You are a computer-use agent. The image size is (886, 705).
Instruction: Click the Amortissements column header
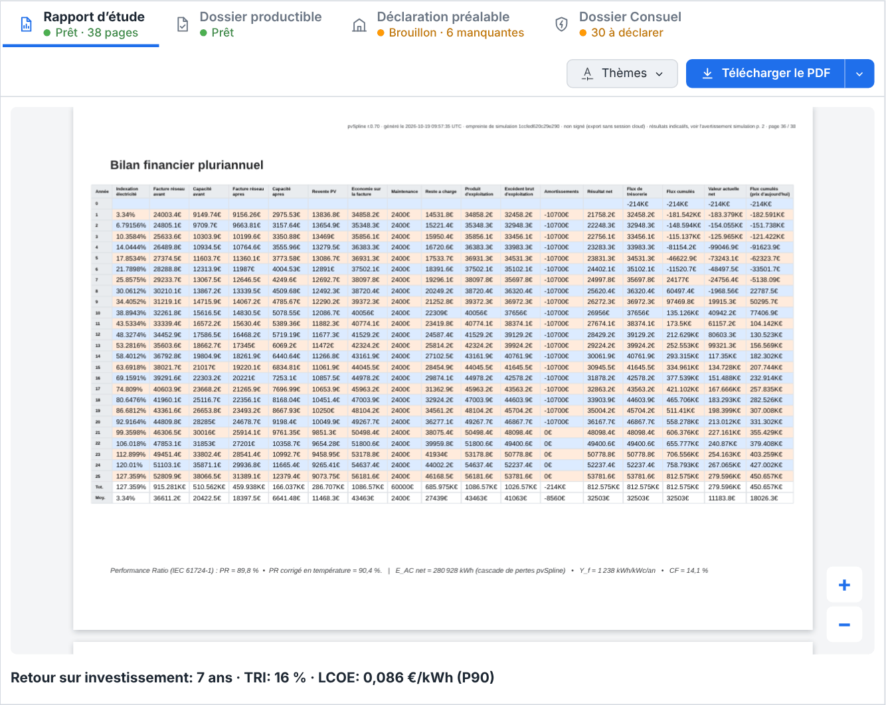(562, 191)
